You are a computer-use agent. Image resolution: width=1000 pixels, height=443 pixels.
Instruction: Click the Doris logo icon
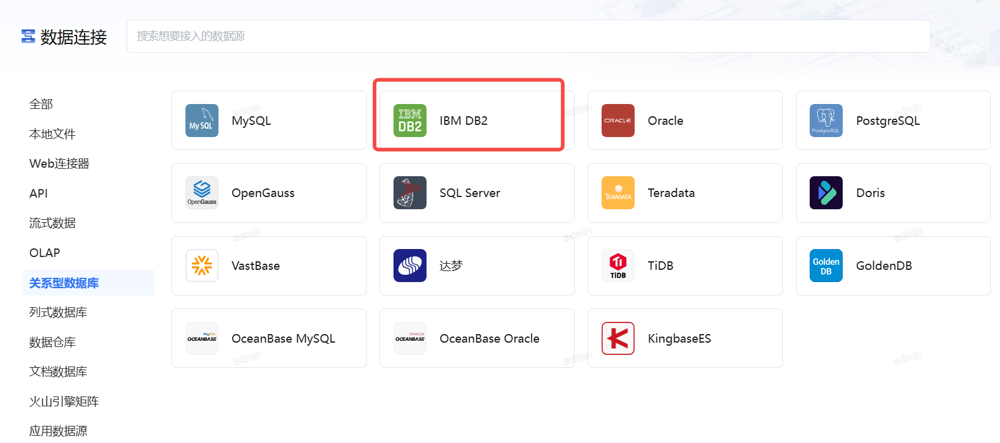826,193
